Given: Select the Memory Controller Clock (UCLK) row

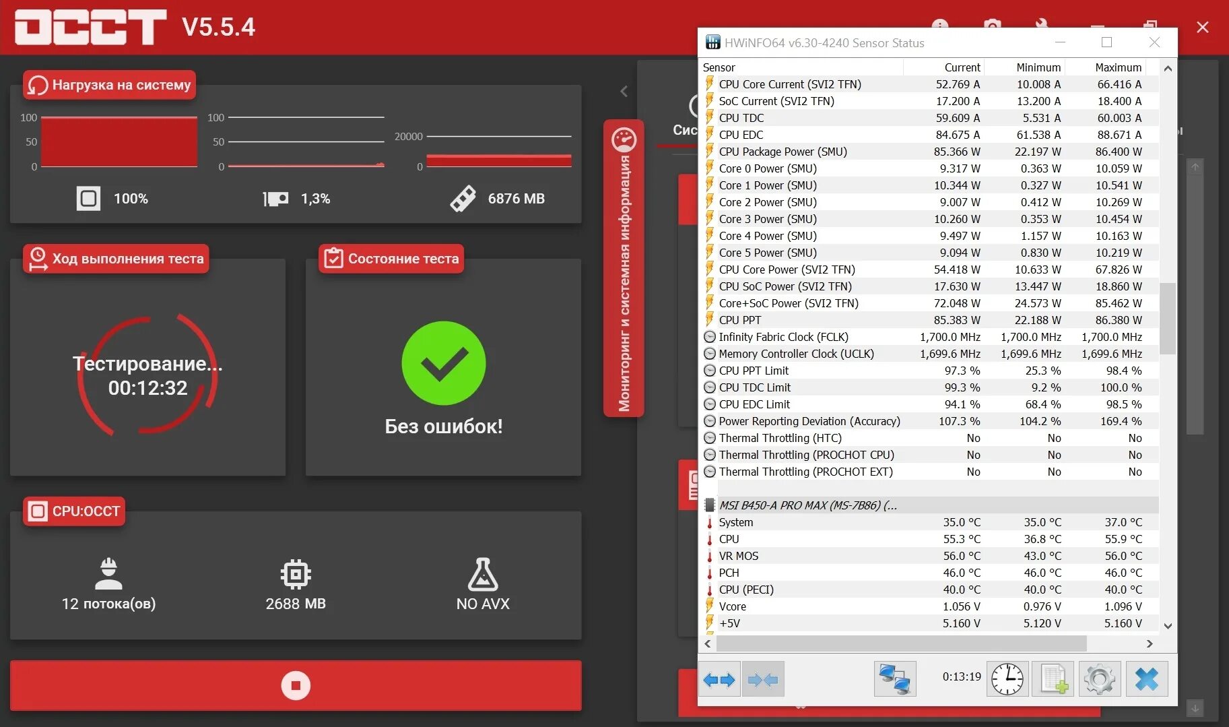Looking at the screenshot, I should pos(929,354).
